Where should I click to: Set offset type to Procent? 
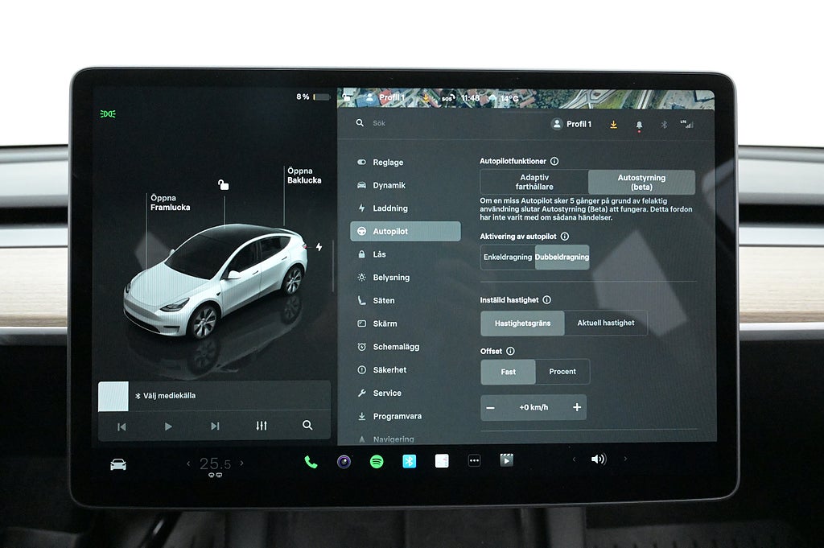[x=562, y=372]
